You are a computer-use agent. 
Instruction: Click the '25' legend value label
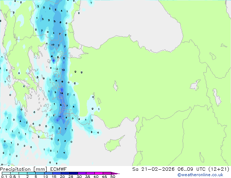tap(71, 177)
